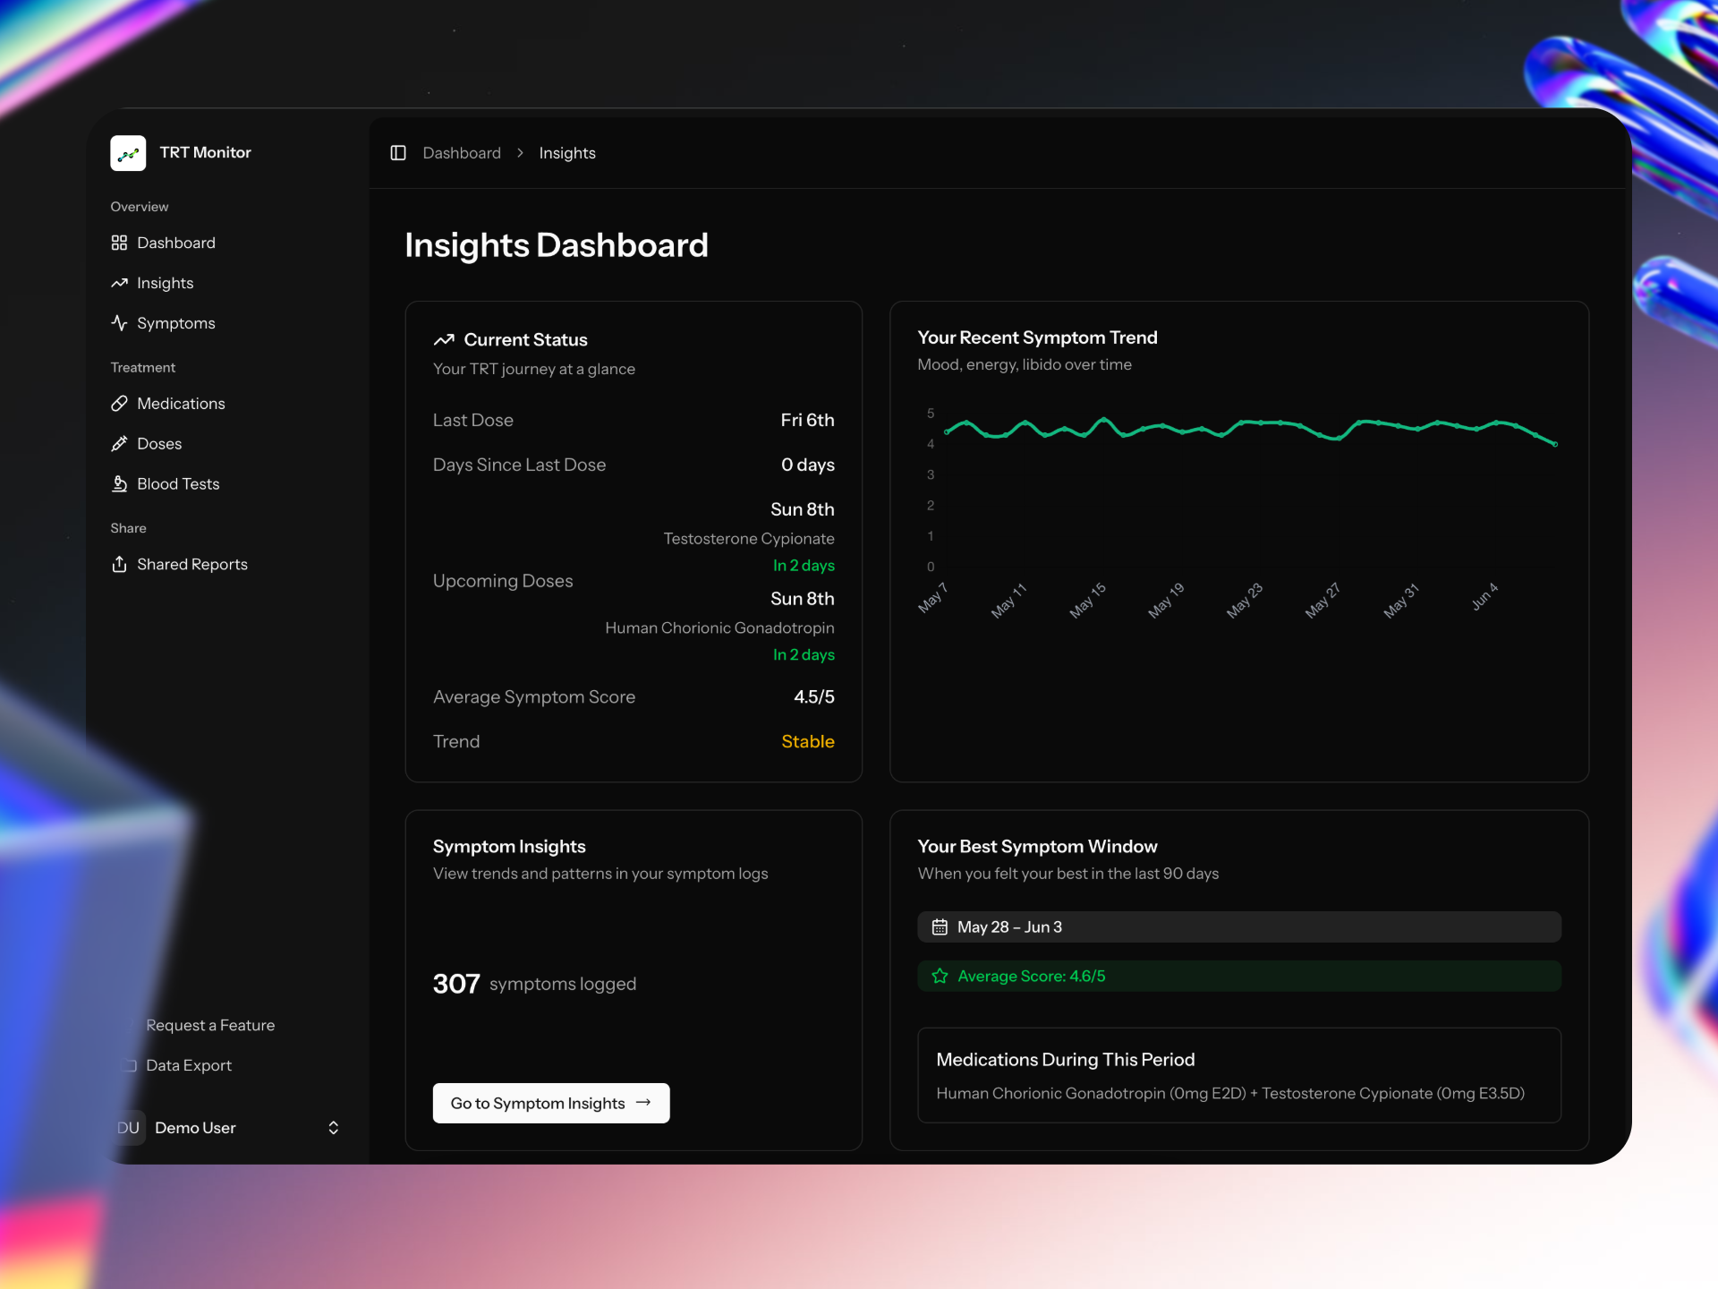Toggle the sidebar with the panel icon
Image resolution: width=1718 pixels, height=1289 pixels.
(397, 152)
